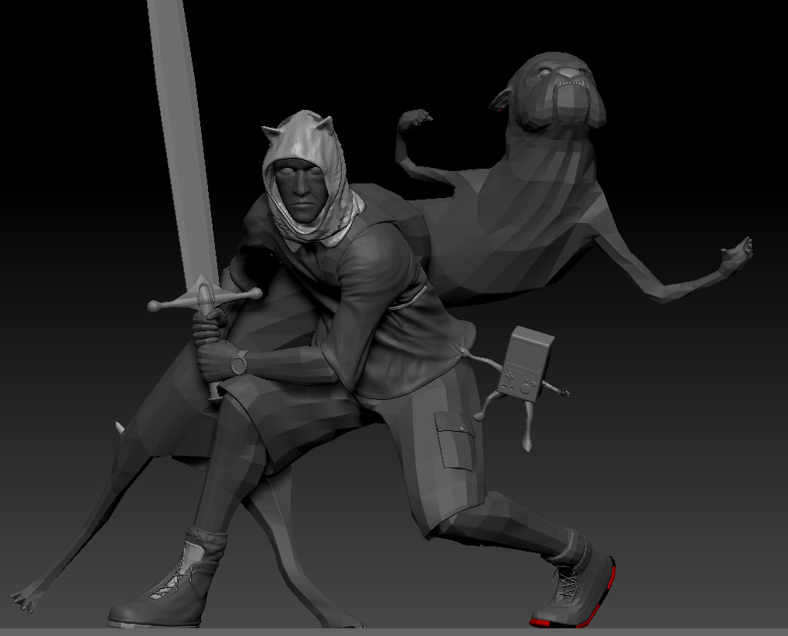Image resolution: width=788 pixels, height=636 pixels.
Task: Click the boot with the red sole
Action: pyautogui.click(x=574, y=579)
